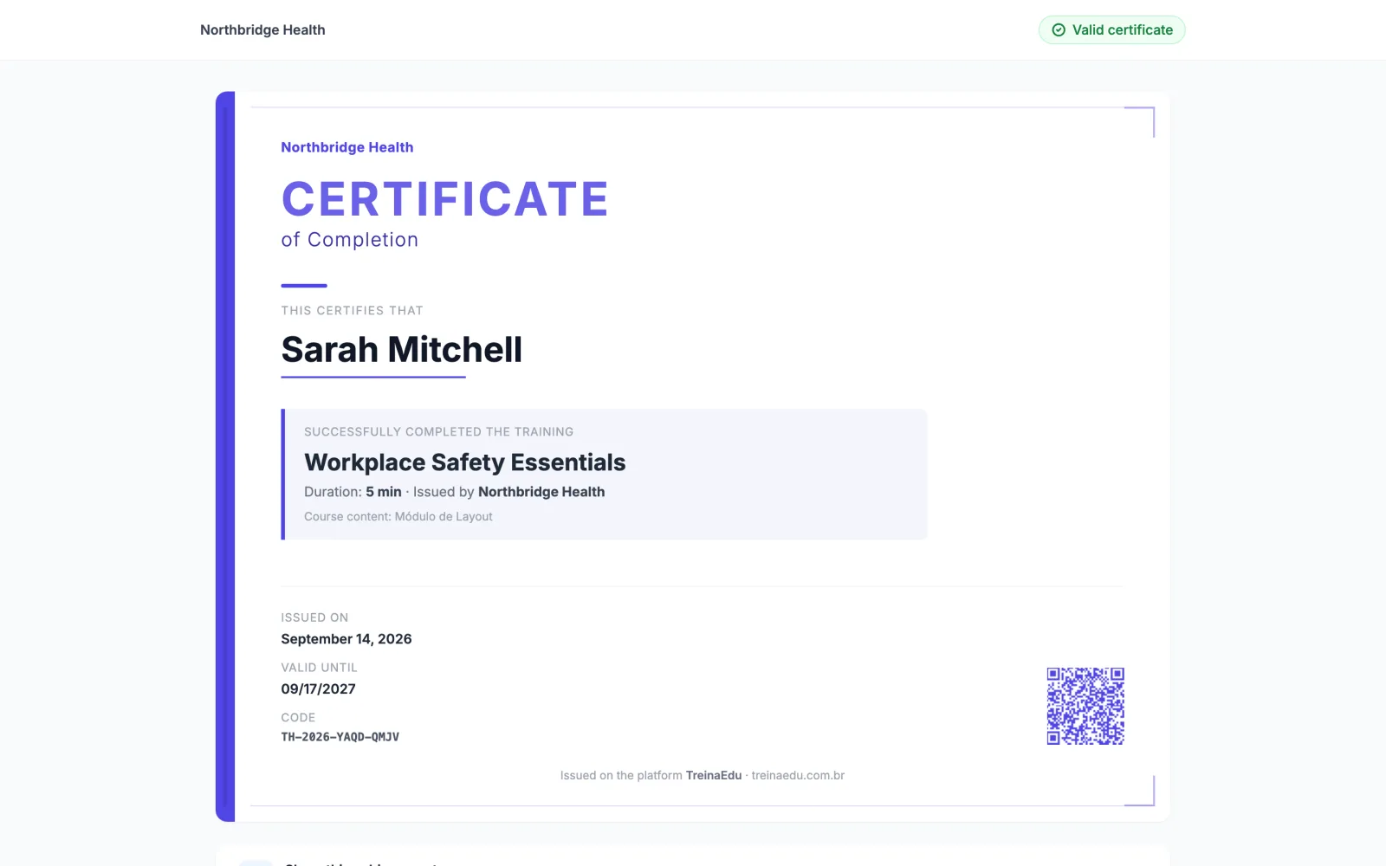The image size is (1386, 866).
Task: Click 'Course content: Módulo de Layout'
Action: [398, 516]
